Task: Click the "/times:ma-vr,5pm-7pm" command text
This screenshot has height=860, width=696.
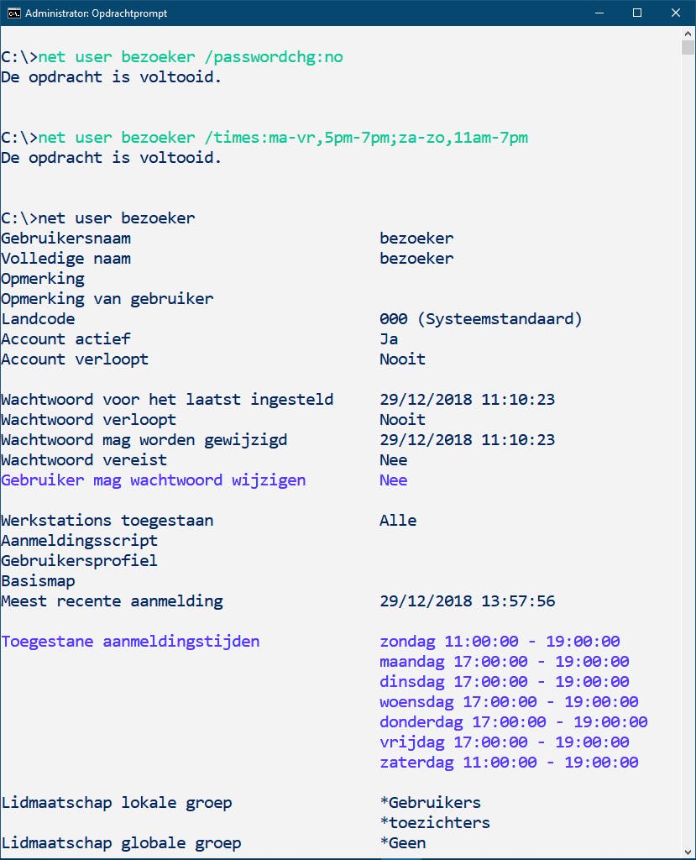Action: pos(306,138)
